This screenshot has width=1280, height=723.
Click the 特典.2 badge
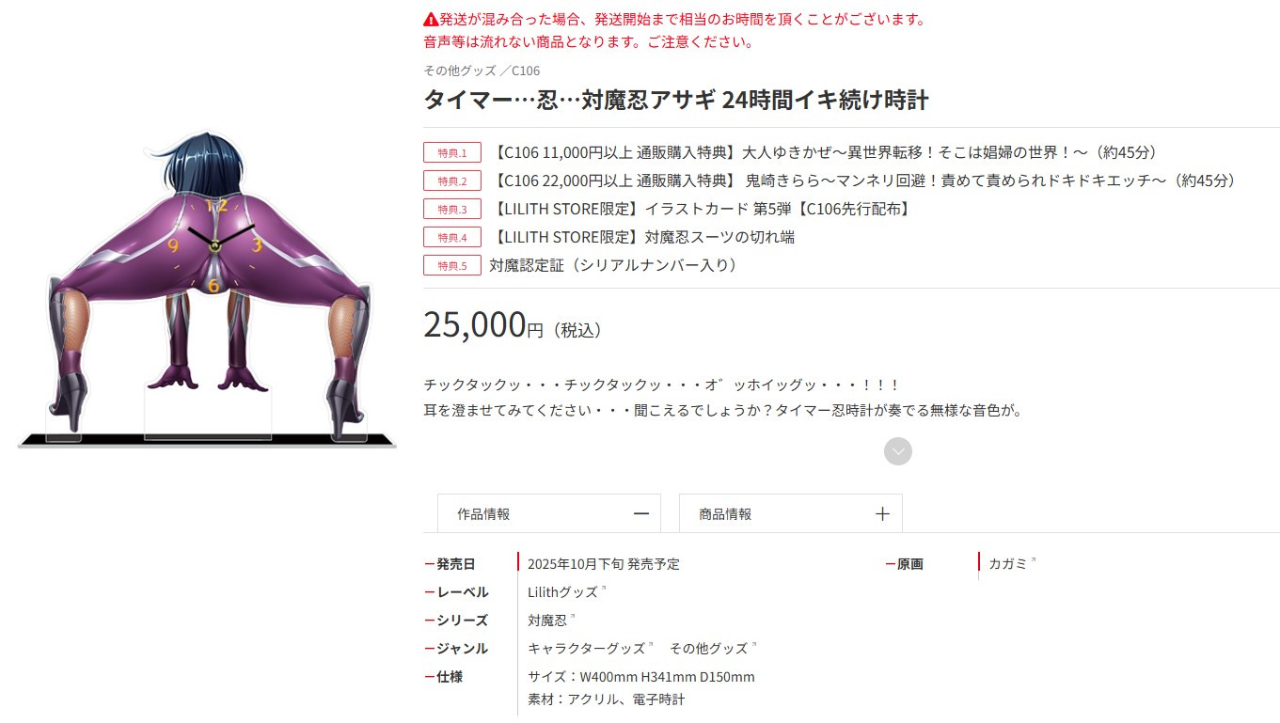(452, 181)
